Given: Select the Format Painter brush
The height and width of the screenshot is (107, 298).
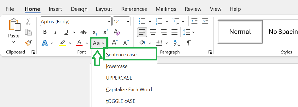Looking at the screenshot, I should point(28,43).
